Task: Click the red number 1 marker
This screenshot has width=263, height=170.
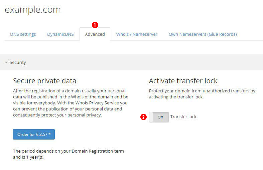Action: 95,25
